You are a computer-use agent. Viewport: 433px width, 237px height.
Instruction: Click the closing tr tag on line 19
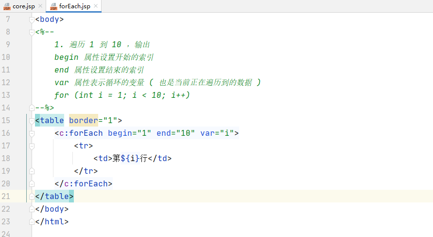(86, 171)
